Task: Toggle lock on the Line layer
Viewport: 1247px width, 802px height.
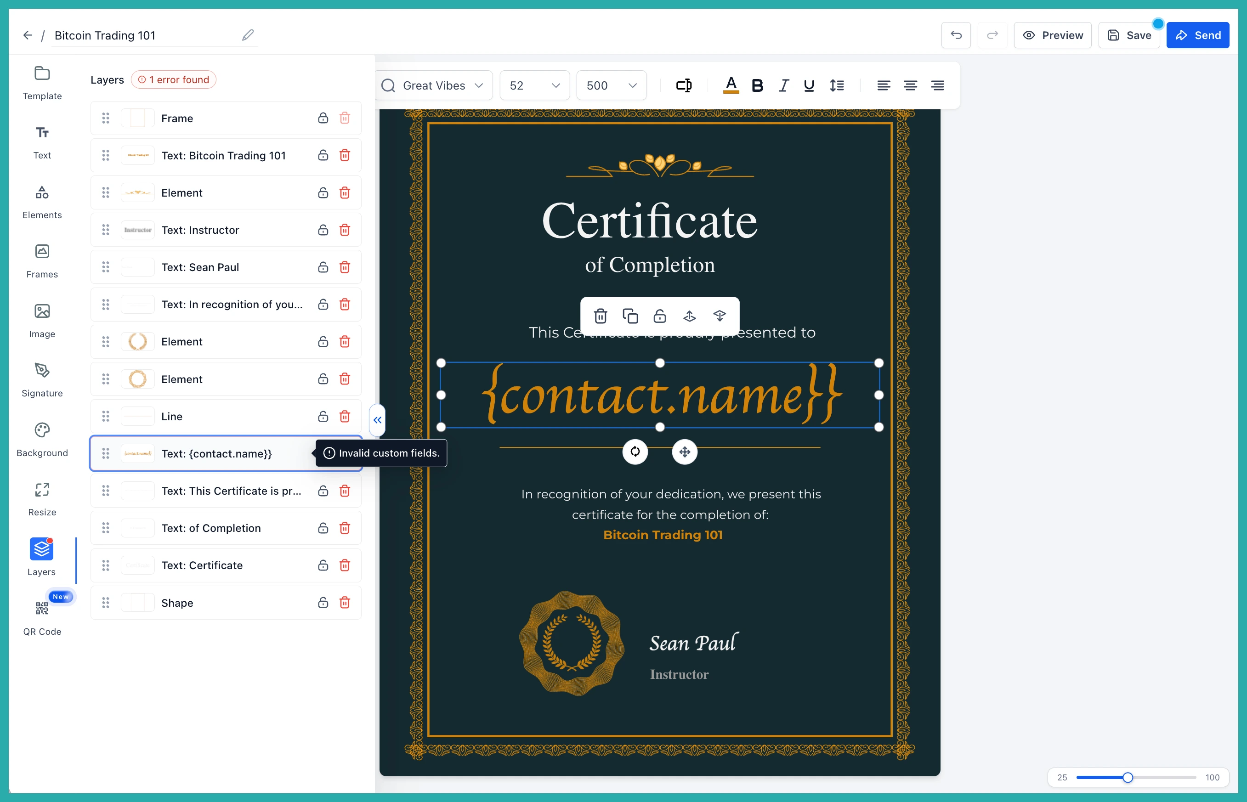Action: [323, 416]
